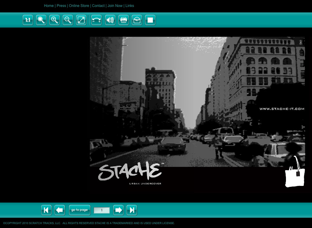
Task: Open the Press link
Action: (x=61, y=6)
